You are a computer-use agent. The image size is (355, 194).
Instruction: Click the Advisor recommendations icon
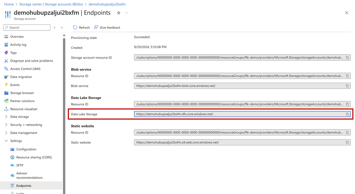12,176
